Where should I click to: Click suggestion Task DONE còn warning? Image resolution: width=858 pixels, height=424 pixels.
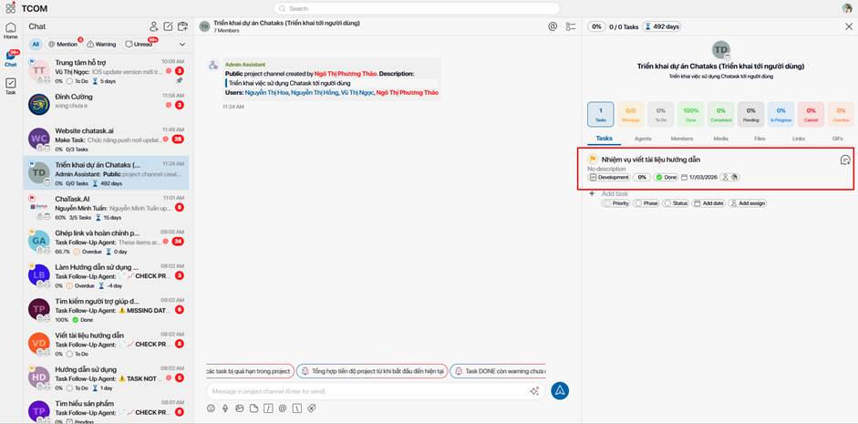point(498,371)
